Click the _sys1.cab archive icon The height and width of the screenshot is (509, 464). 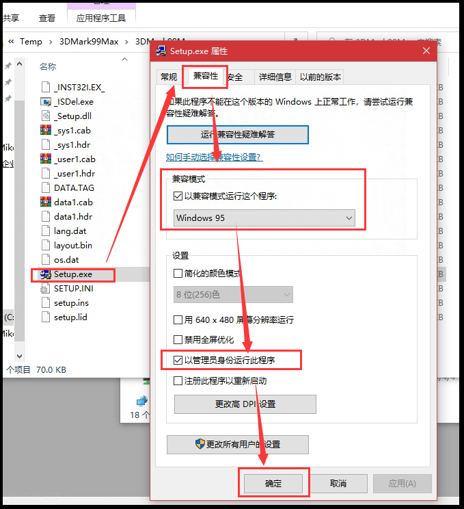(x=46, y=131)
